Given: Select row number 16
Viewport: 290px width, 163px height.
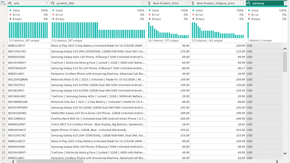Looking at the screenshot, I should coord(3,130).
